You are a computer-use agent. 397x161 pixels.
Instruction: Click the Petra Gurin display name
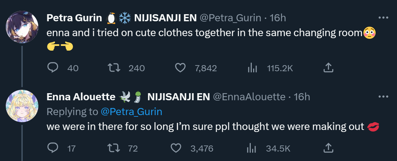pyautogui.click(x=74, y=18)
